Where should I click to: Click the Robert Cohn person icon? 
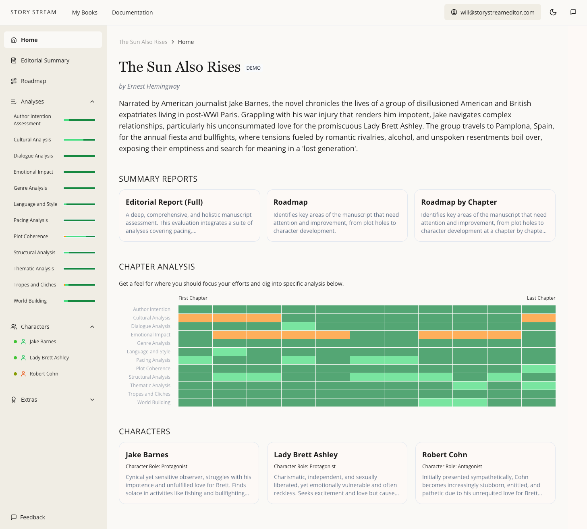23,374
